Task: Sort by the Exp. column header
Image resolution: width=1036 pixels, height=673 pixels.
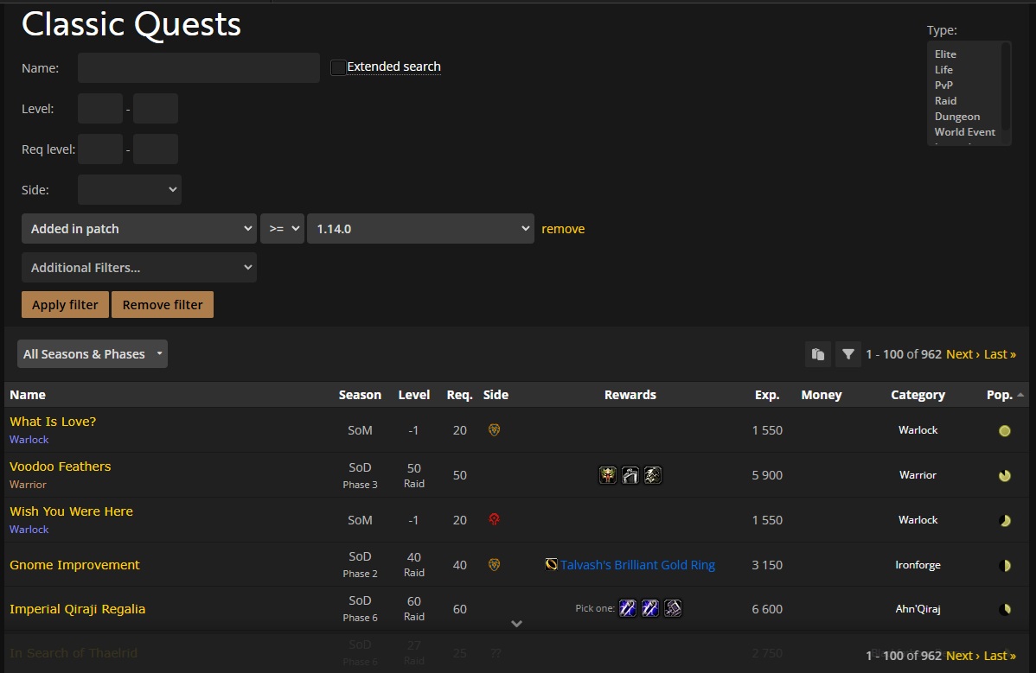Action: (767, 395)
